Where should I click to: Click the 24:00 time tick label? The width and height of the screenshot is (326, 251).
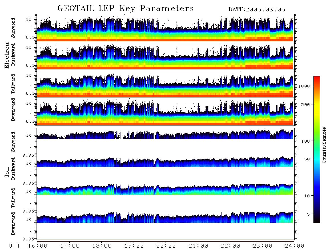295,246
